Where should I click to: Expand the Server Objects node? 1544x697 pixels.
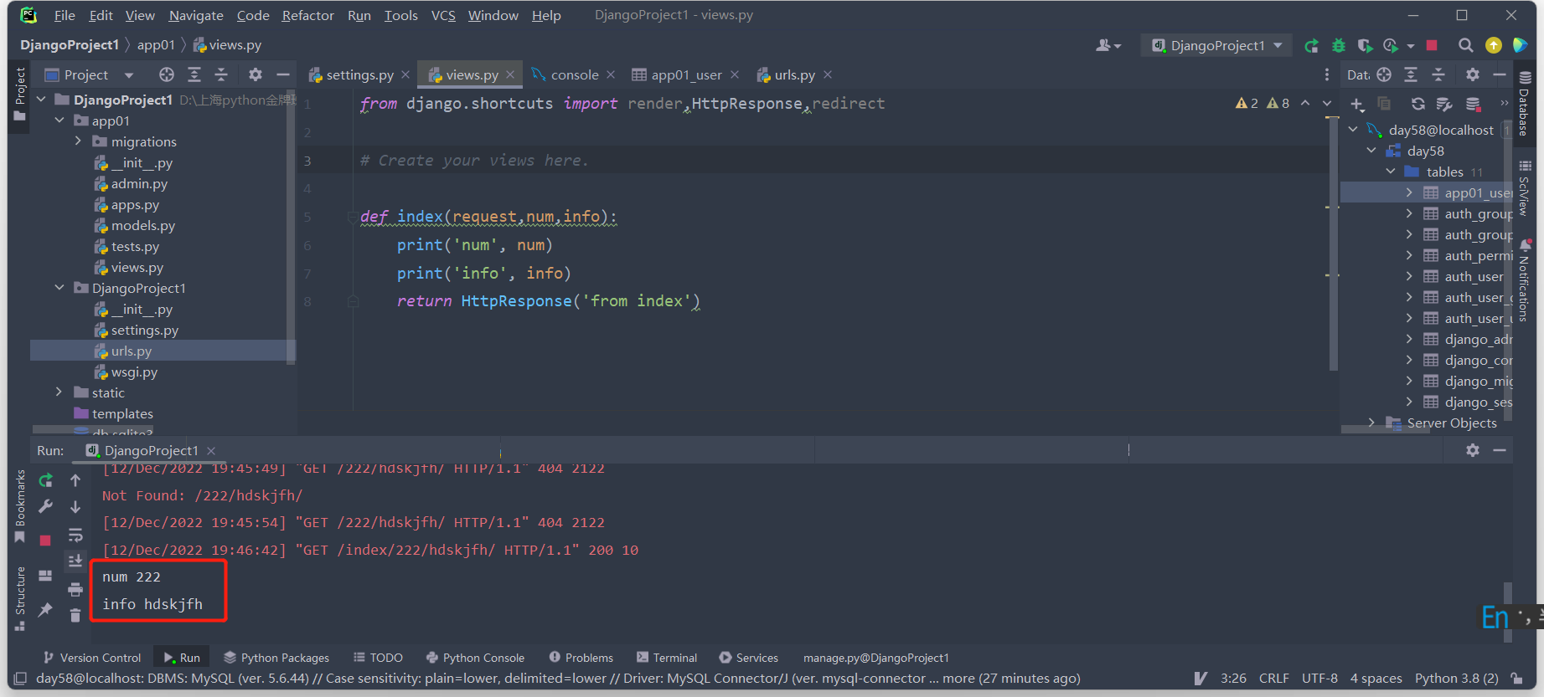(x=1371, y=423)
